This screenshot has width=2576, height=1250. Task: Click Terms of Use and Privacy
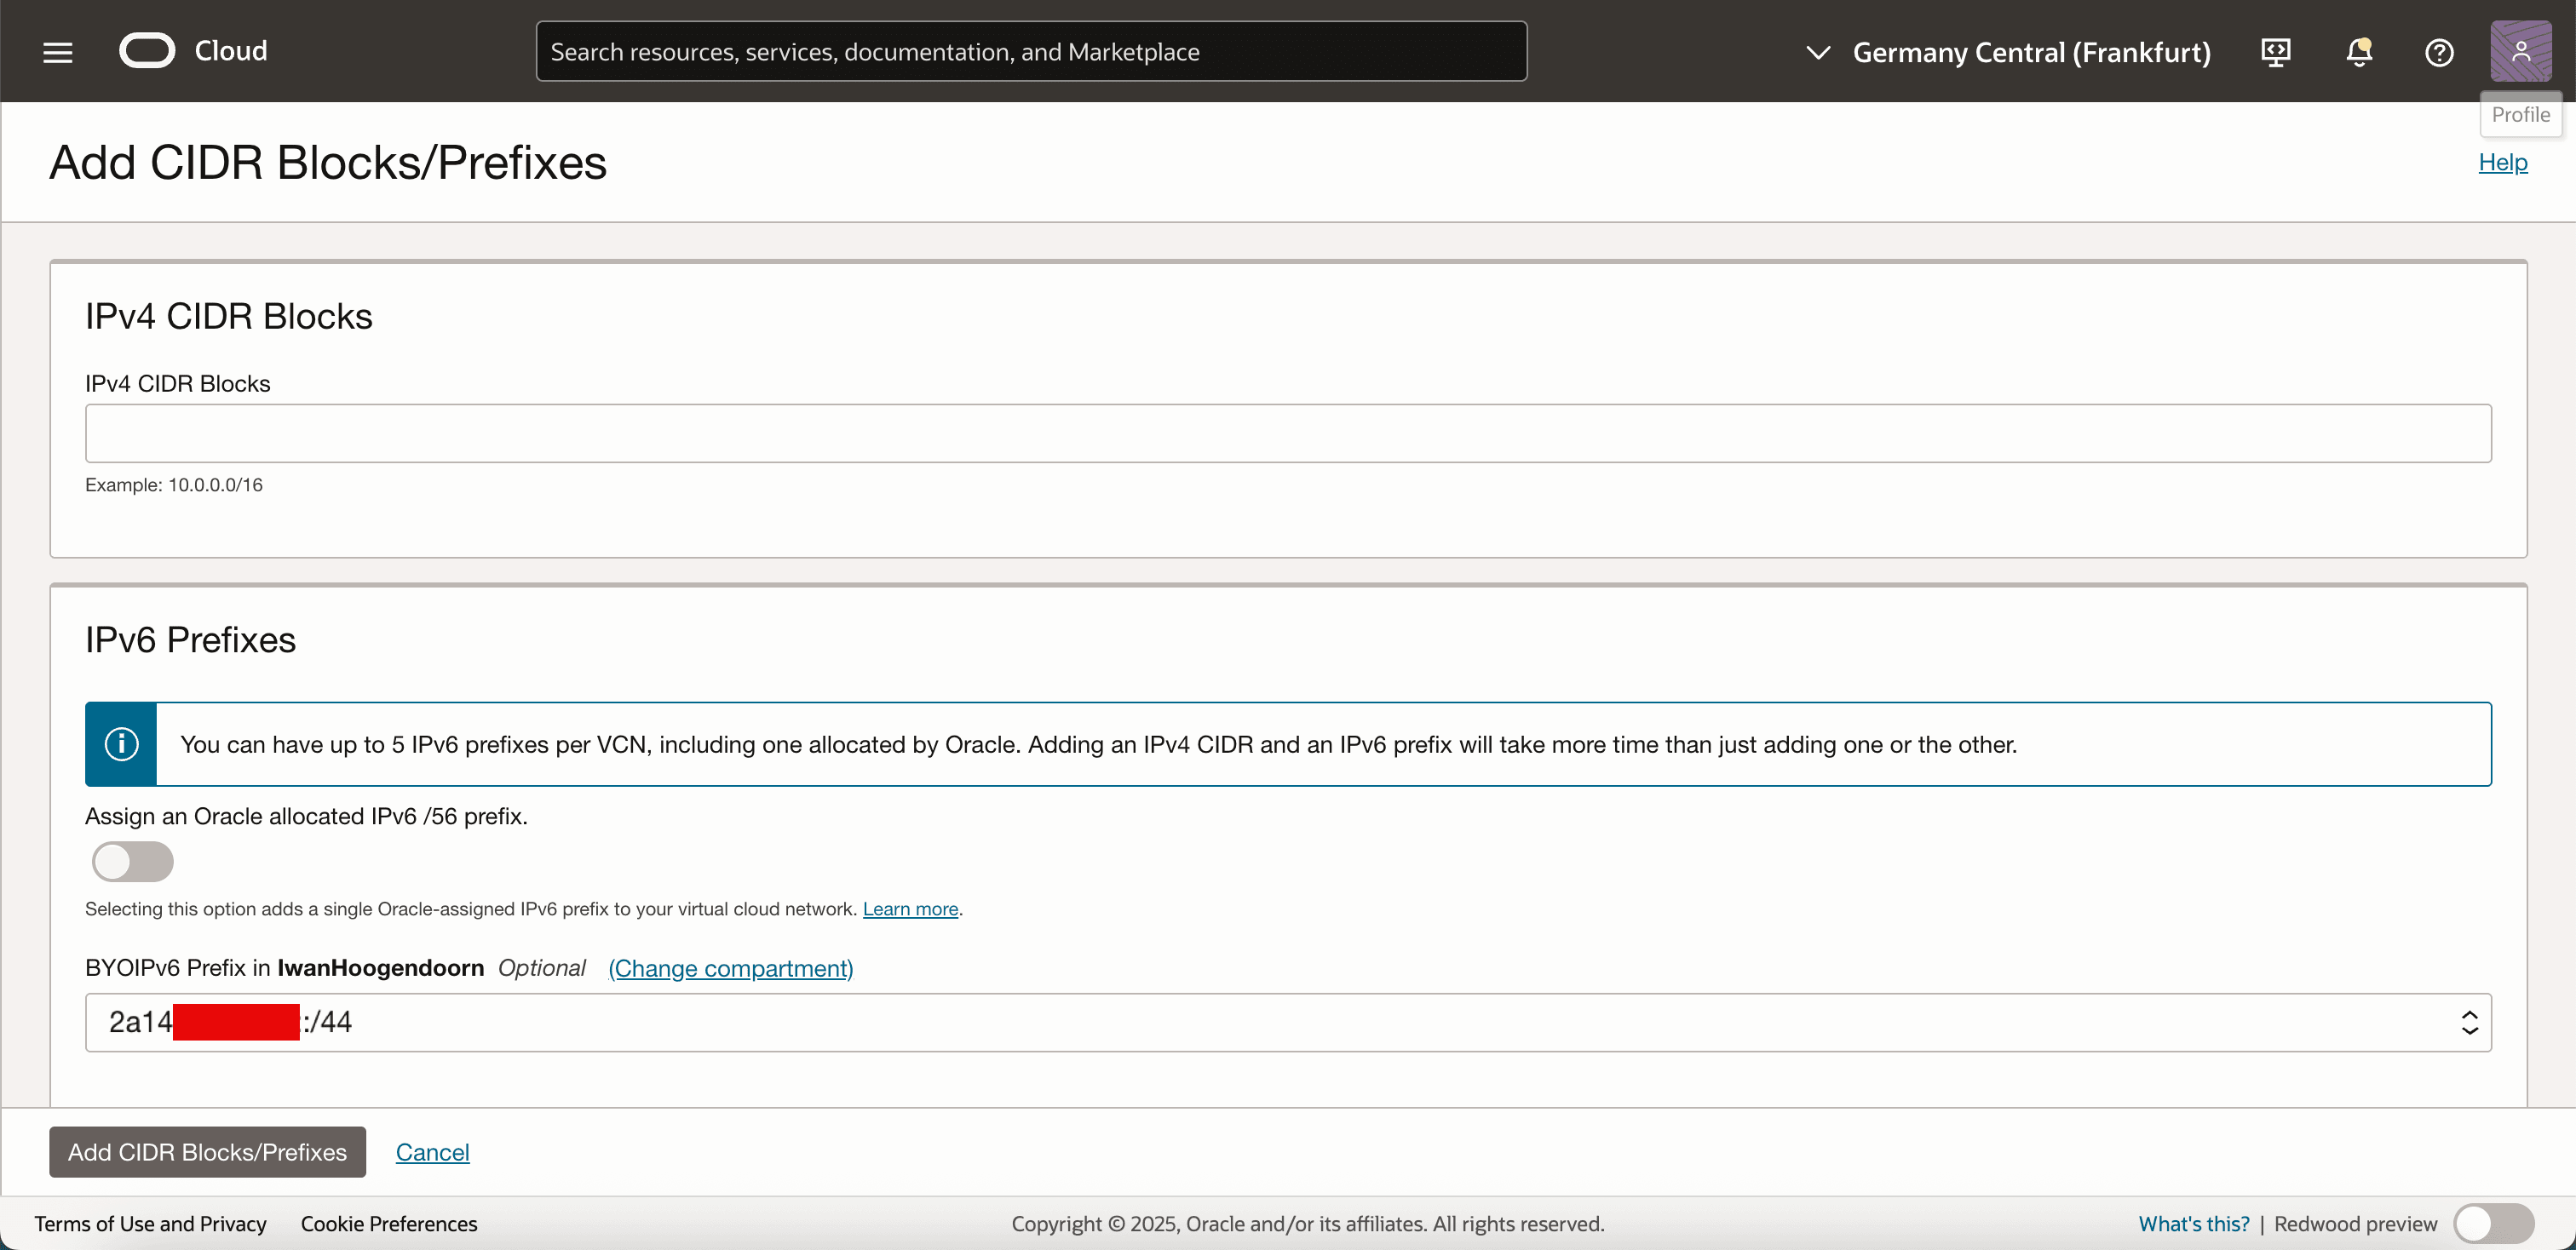pos(150,1224)
